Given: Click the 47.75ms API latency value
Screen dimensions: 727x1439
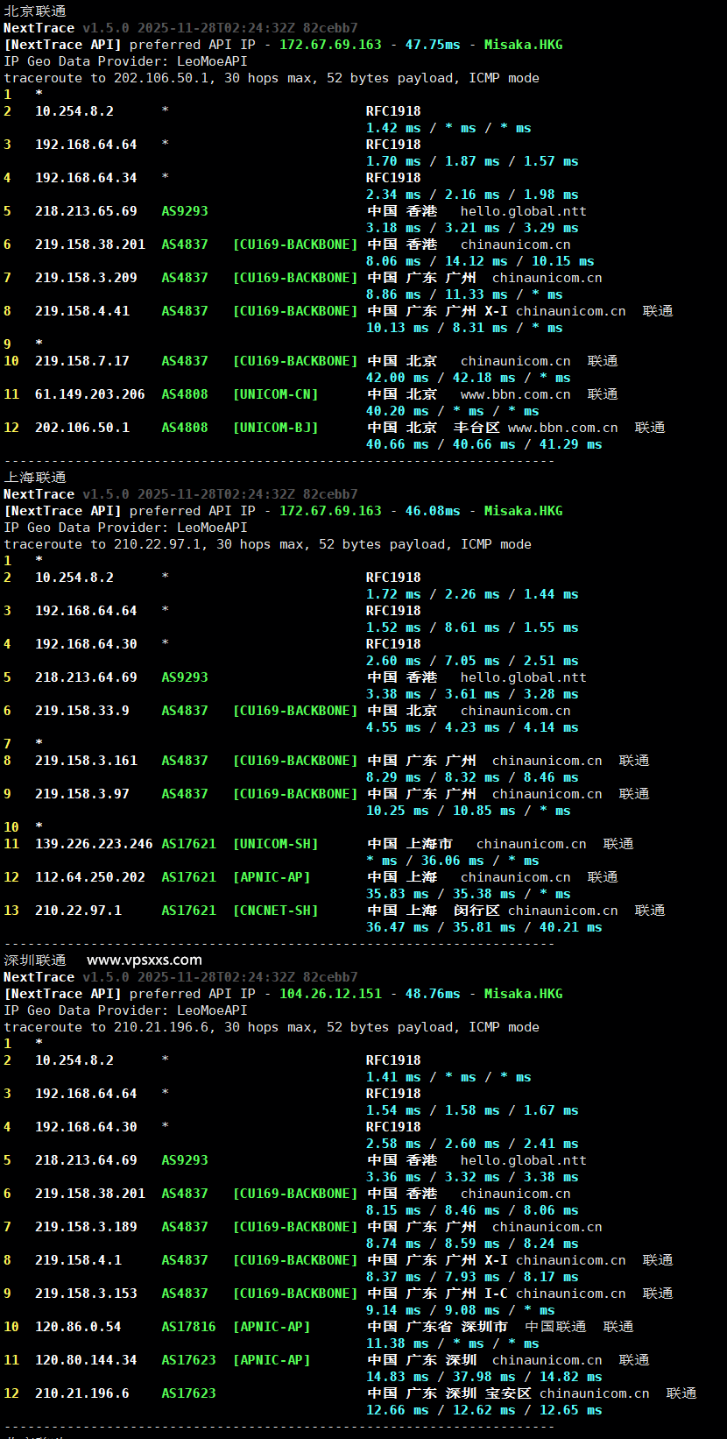Looking at the screenshot, I should tap(432, 45).
